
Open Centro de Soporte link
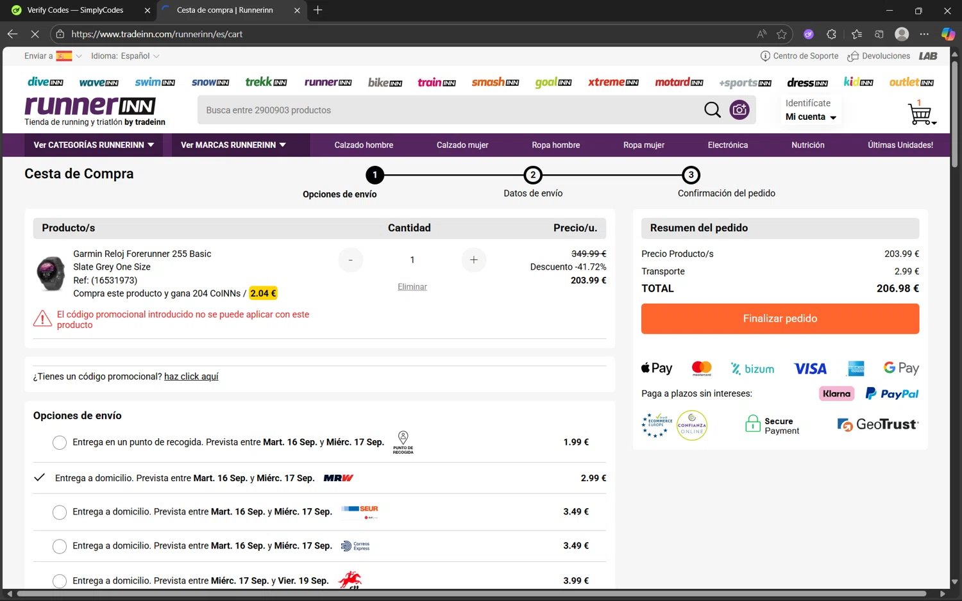[799, 56]
